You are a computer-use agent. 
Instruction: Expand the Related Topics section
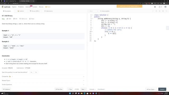click(x=43, y=80)
